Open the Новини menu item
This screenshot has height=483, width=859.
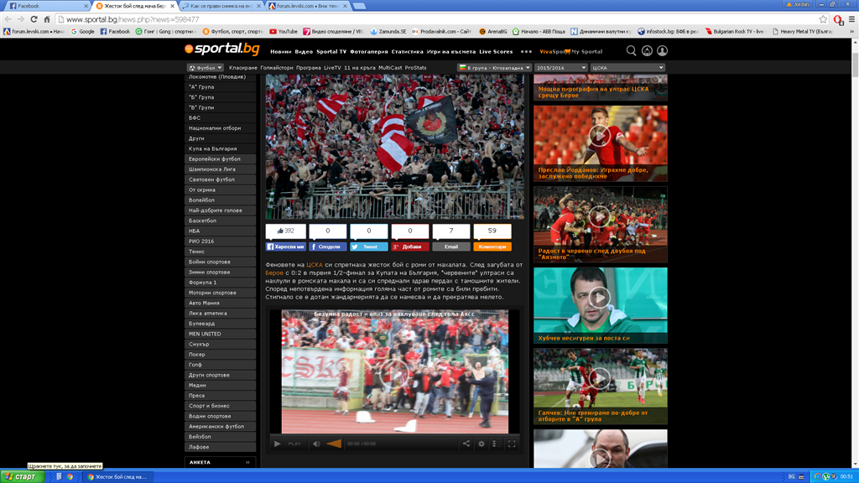click(280, 51)
